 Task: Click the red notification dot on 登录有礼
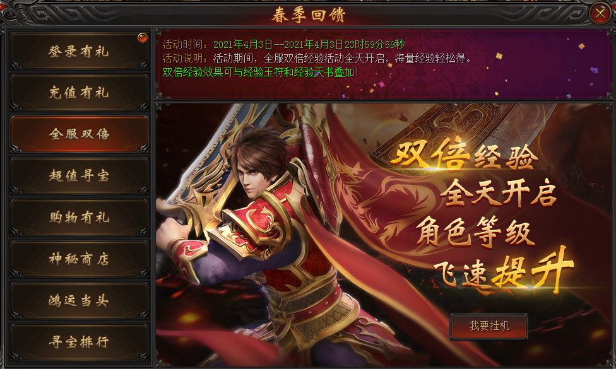pos(142,38)
